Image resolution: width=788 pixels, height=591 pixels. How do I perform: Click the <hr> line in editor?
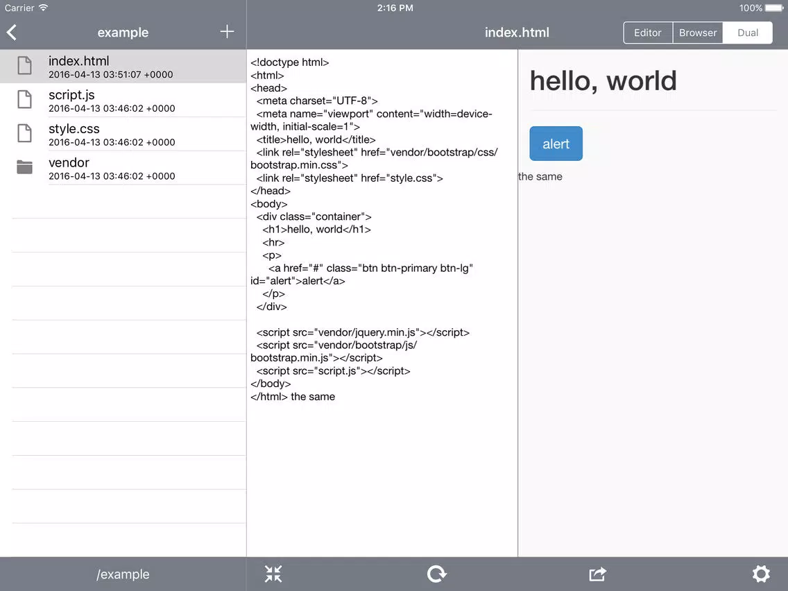point(273,242)
